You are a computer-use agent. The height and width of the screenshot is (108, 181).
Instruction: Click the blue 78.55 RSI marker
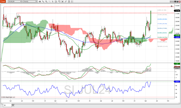[177, 82]
